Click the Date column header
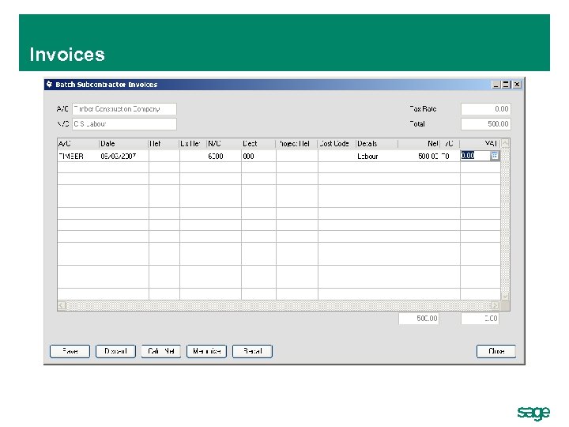The image size is (569, 427). [x=124, y=144]
